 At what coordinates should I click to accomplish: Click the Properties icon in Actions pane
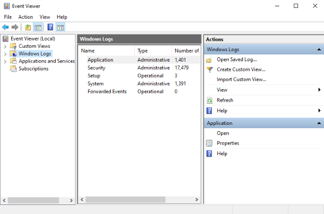click(x=209, y=143)
